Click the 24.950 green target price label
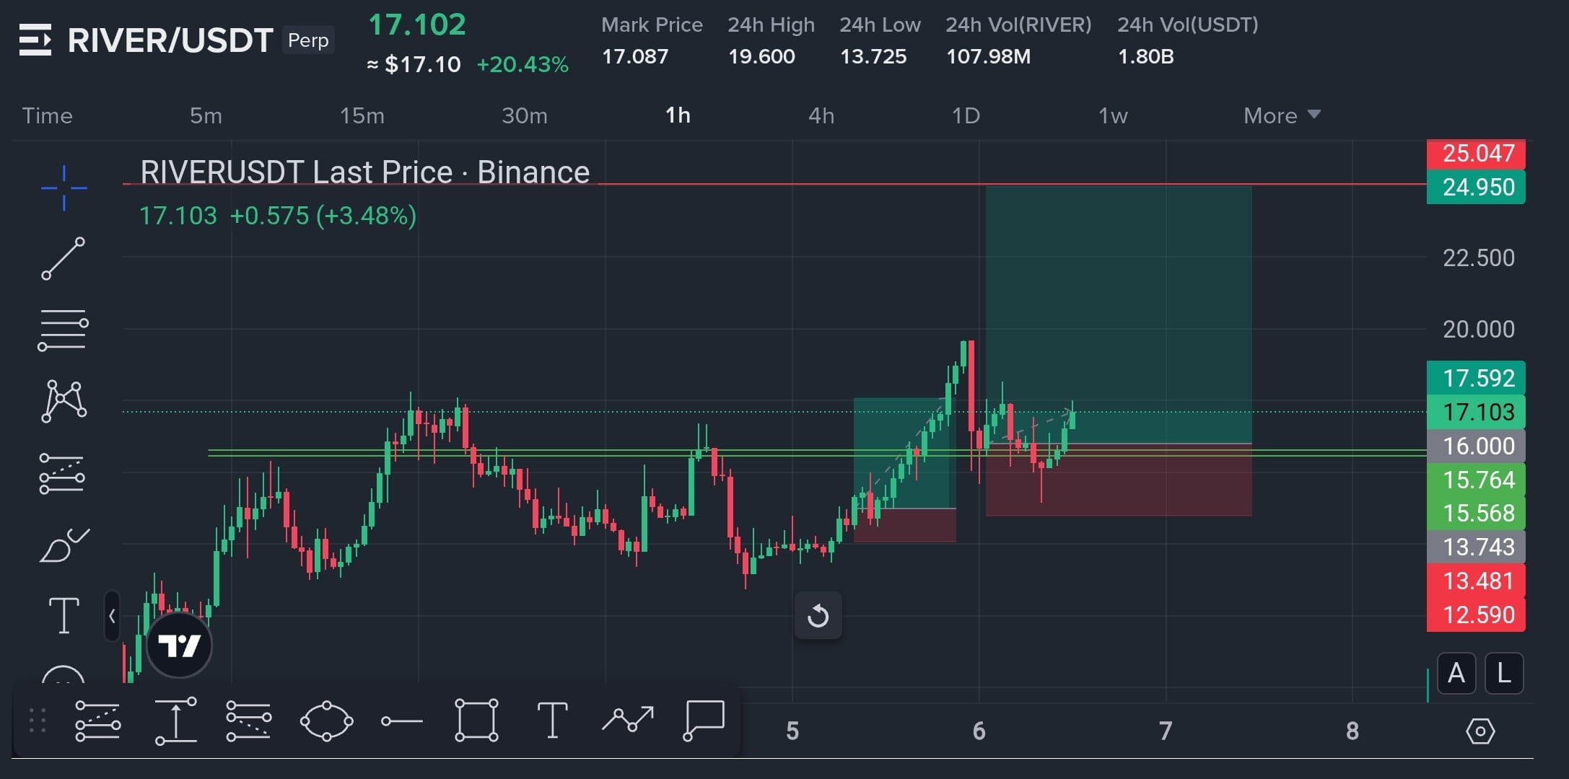Viewport: 1569px width, 779px height. 1477,188
